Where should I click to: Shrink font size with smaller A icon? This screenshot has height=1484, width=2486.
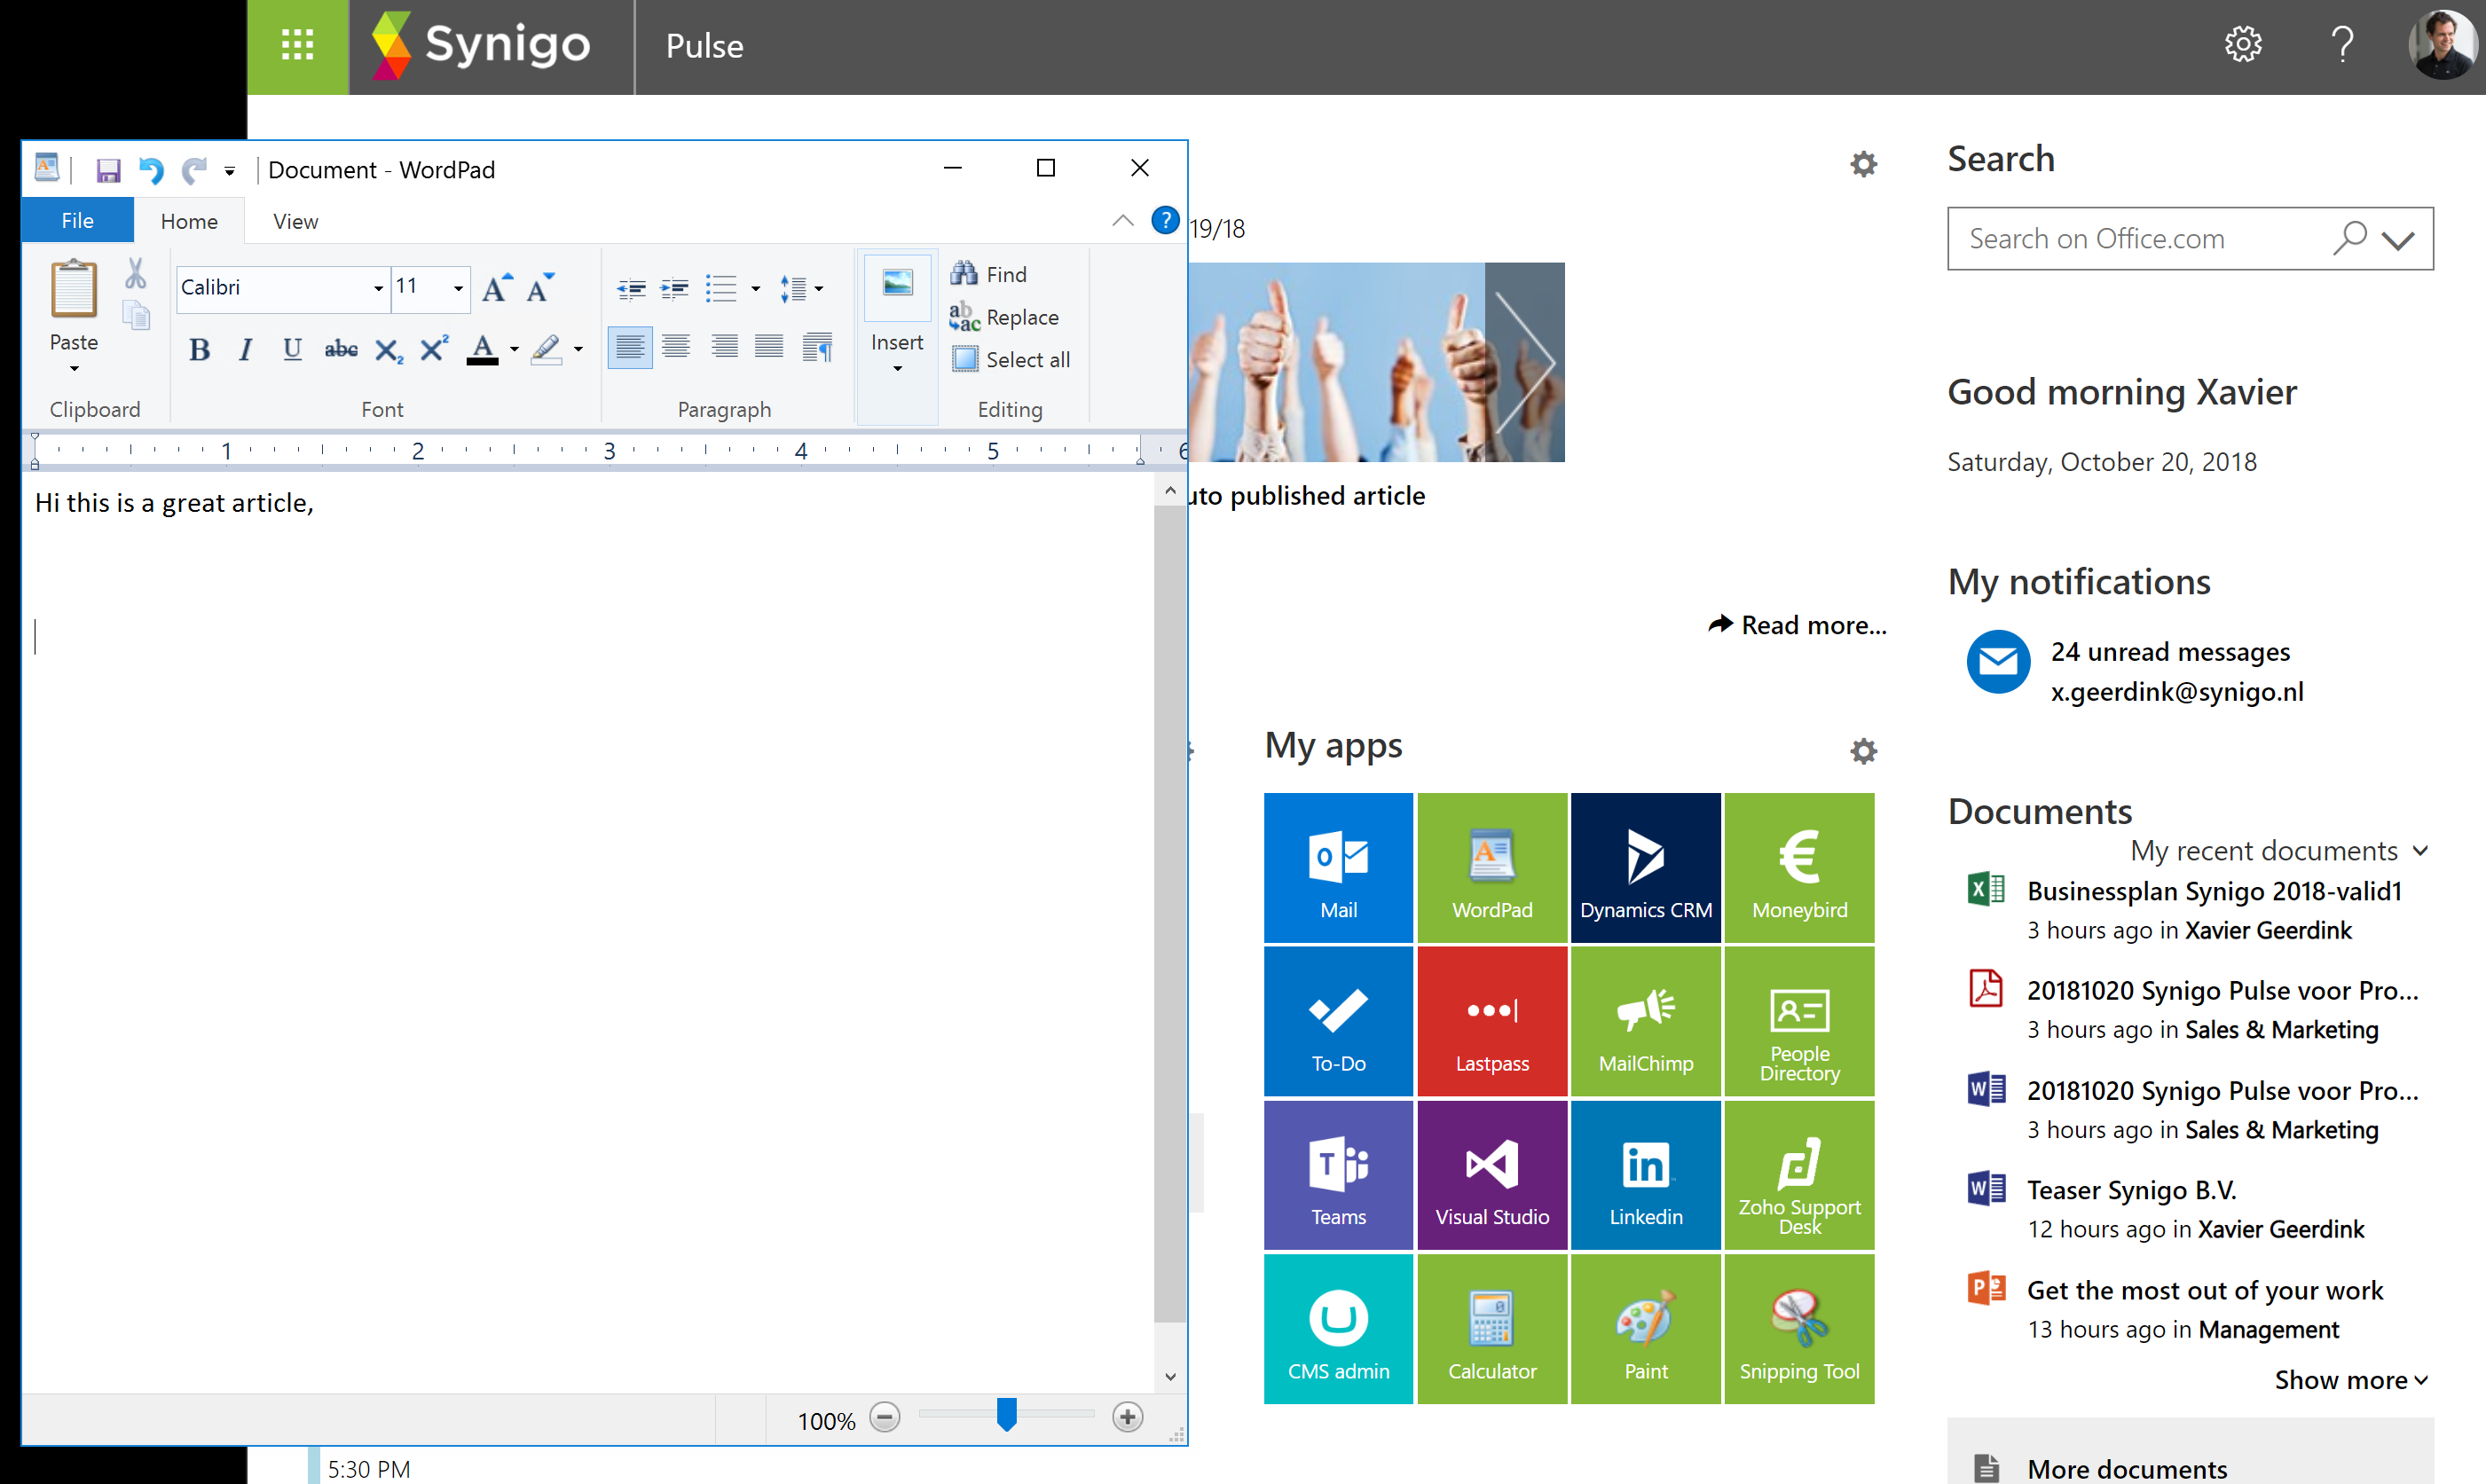tap(541, 288)
